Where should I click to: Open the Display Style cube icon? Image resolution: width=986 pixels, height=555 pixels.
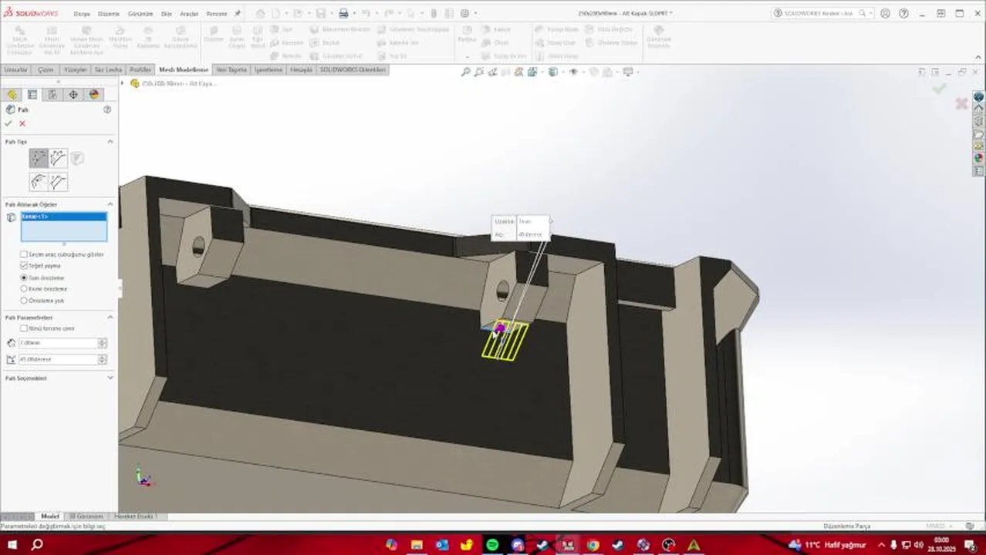[x=552, y=72]
